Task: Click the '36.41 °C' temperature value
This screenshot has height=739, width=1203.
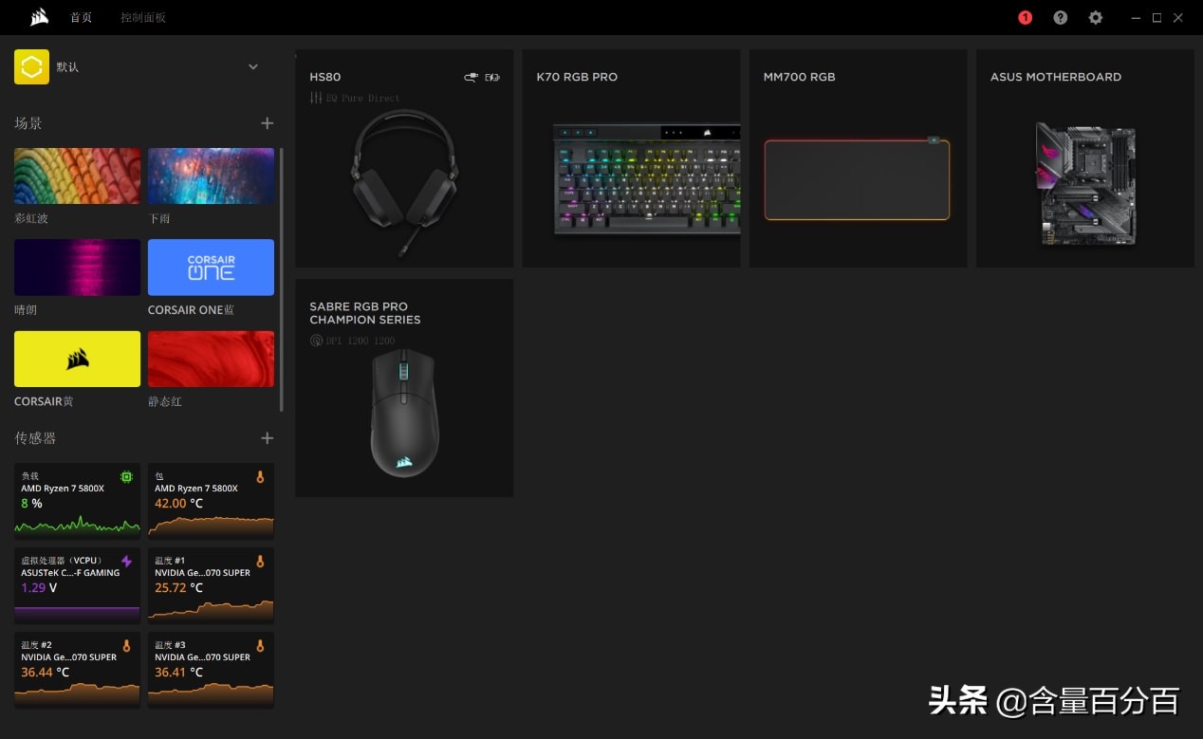Action: click(x=179, y=672)
